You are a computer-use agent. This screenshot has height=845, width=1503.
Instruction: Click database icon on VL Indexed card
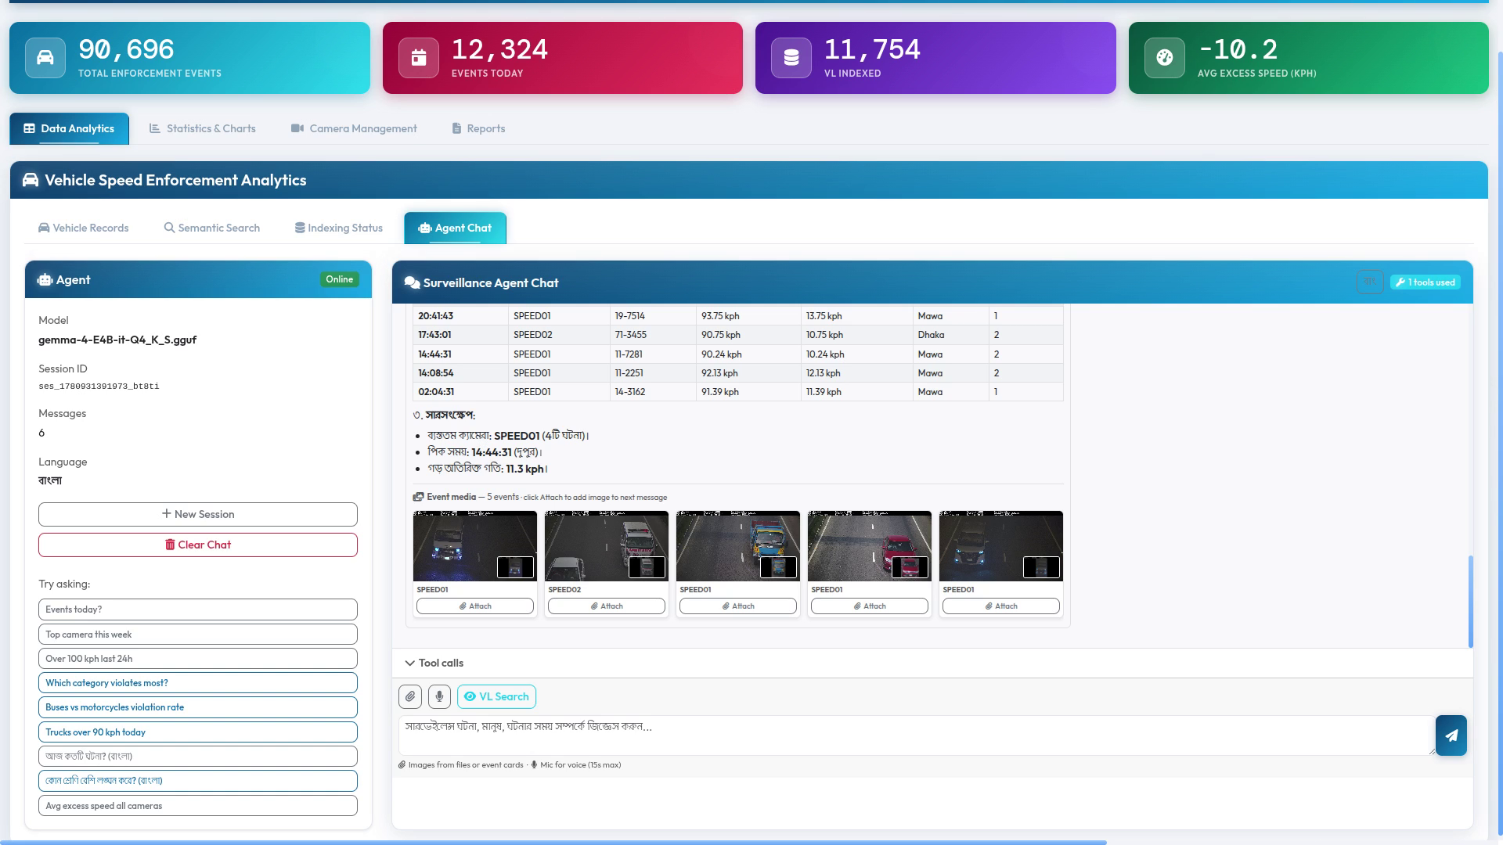[x=791, y=58]
